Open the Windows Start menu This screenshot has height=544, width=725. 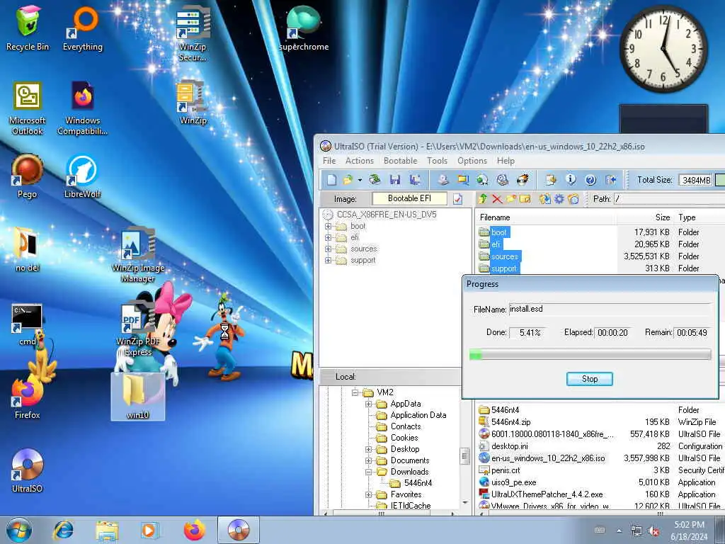19,530
